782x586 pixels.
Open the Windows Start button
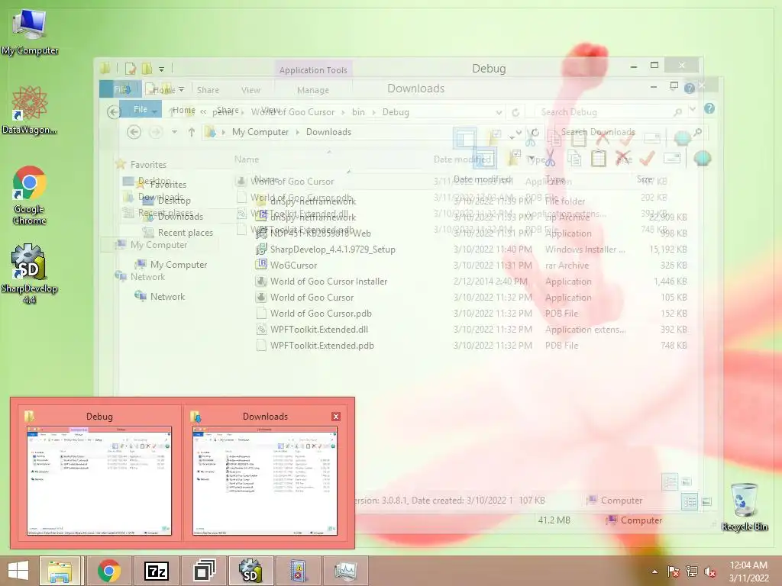(18, 571)
